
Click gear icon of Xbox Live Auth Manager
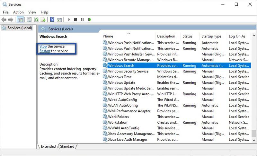click(x=105, y=139)
